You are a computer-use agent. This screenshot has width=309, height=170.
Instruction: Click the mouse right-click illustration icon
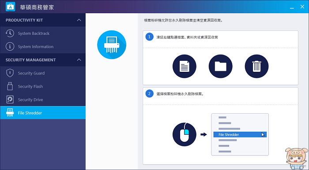click(184, 134)
